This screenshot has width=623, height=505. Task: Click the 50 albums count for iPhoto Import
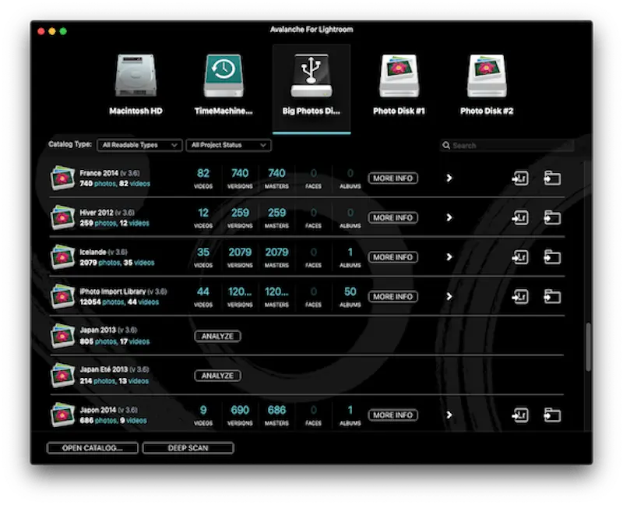pos(350,292)
